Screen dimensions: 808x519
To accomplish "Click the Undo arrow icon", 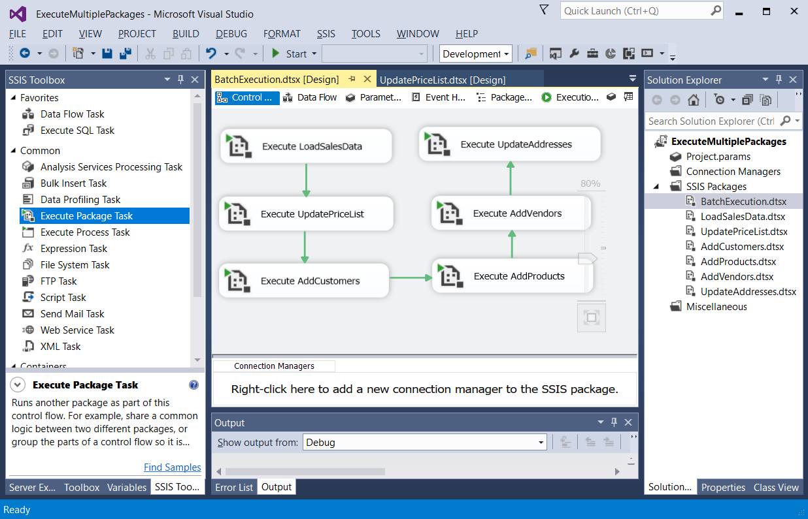I will (210, 54).
